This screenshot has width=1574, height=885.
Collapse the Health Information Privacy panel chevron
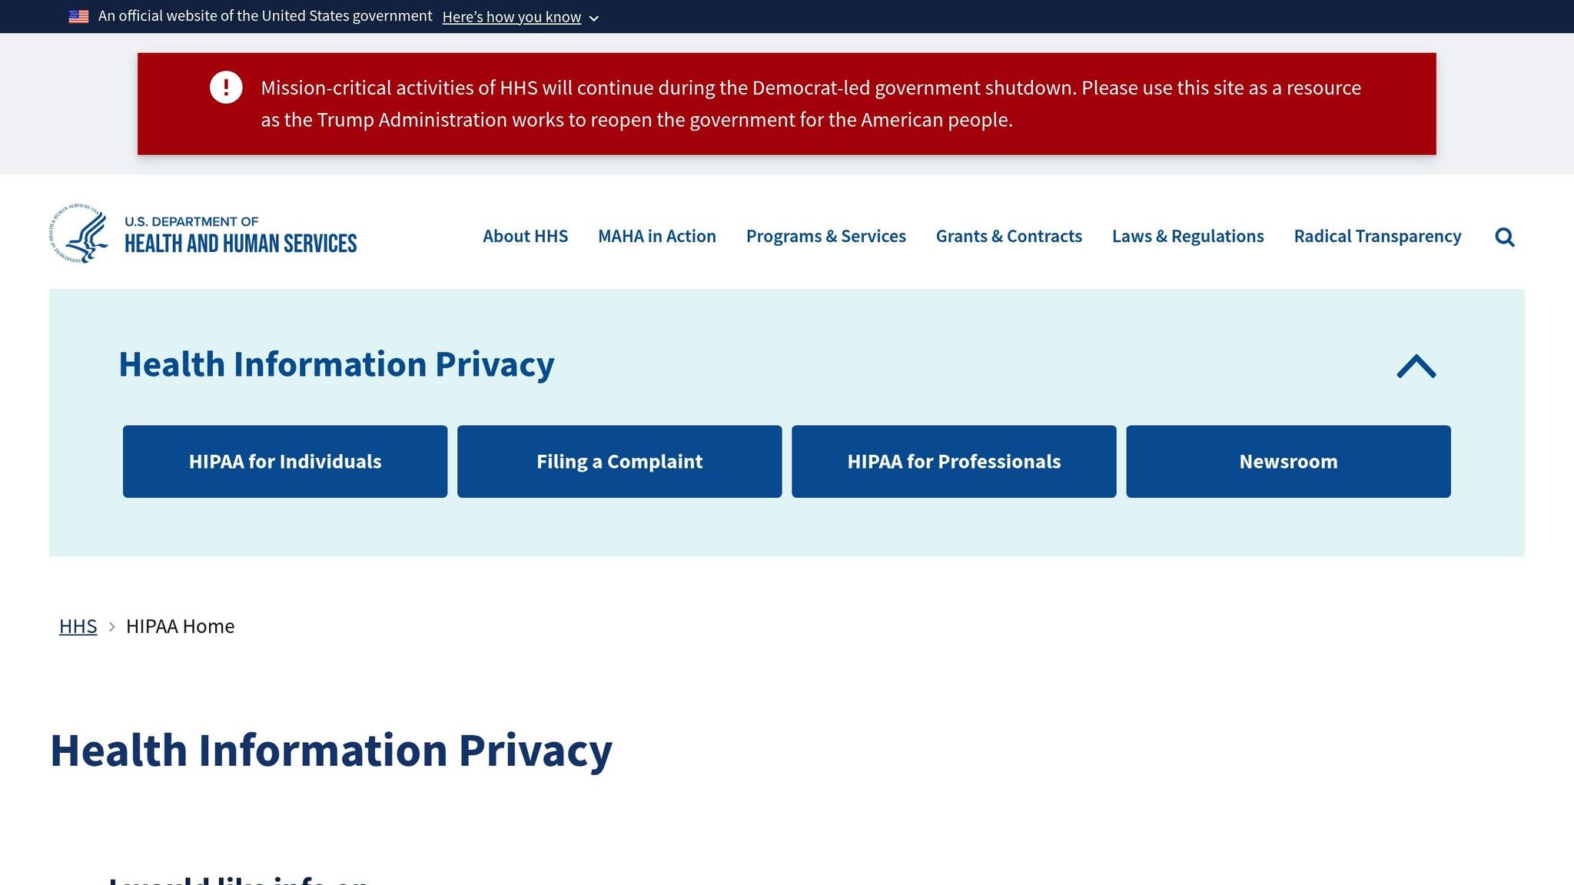(x=1415, y=367)
